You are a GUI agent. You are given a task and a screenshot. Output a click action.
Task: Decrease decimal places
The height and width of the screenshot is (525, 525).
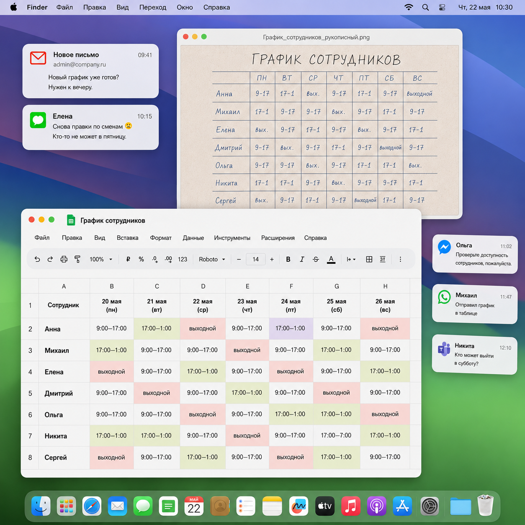155,259
